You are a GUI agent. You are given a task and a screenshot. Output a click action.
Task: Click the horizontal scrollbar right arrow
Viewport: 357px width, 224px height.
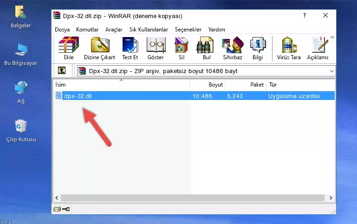(x=331, y=198)
